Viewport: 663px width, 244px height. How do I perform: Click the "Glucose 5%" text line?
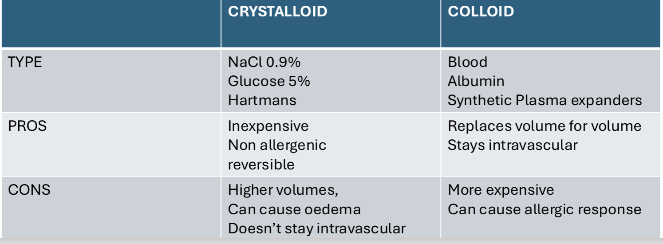(x=269, y=81)
